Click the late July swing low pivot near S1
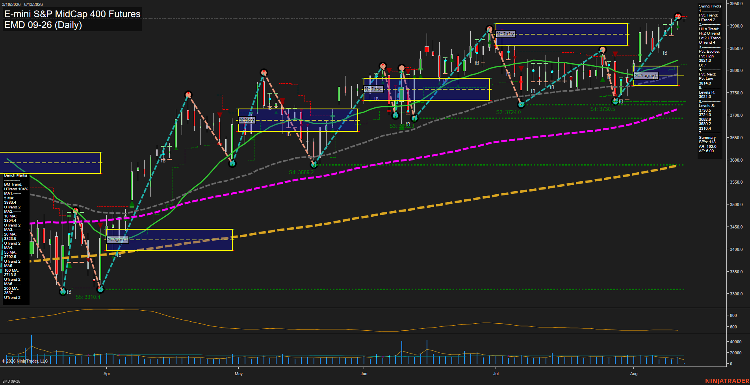The width and height of the screenshot is (750, 385). coord(615,101)
